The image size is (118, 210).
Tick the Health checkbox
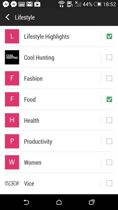point(109,120)
